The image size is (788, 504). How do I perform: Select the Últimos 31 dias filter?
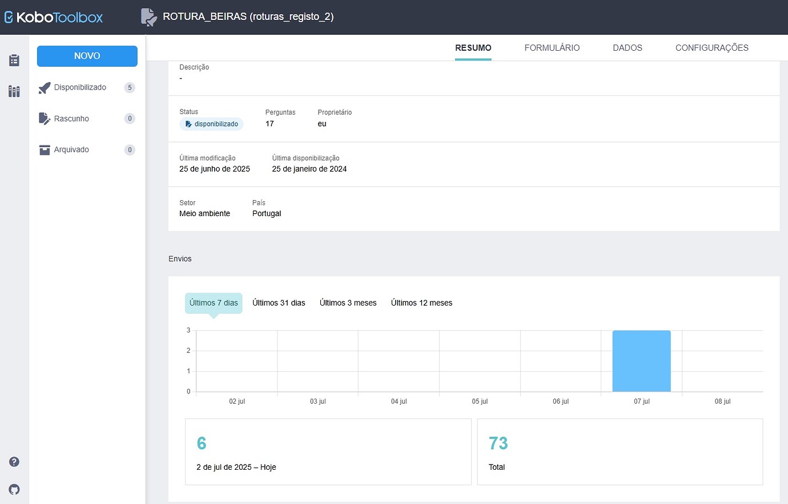[x=279, y=303]
